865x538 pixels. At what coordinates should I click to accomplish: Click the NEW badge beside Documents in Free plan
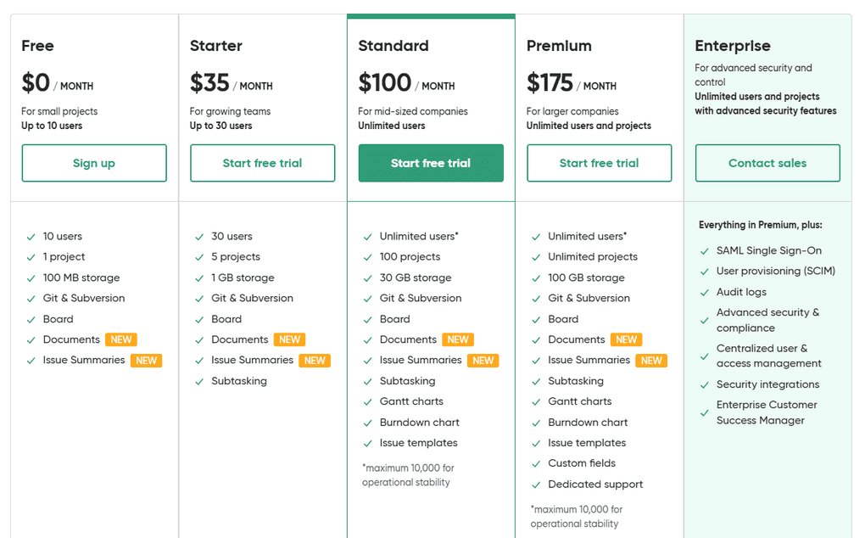121,339
